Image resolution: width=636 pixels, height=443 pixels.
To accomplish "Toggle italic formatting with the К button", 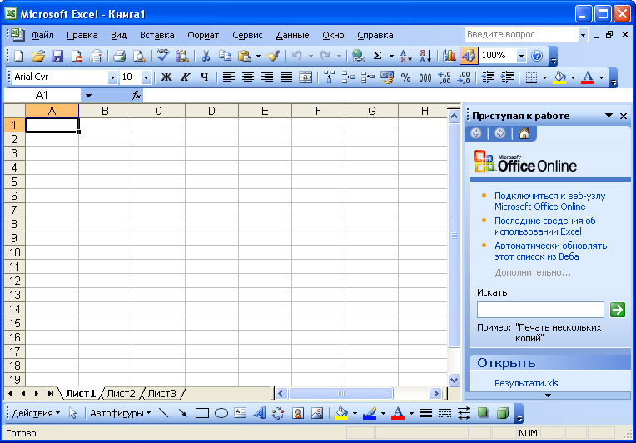I will point(185,77).
